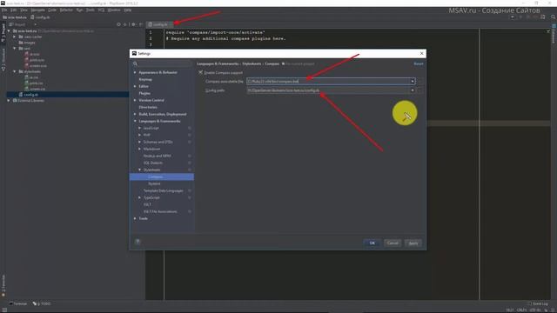Switch to the config.rb editor tab

159,24
